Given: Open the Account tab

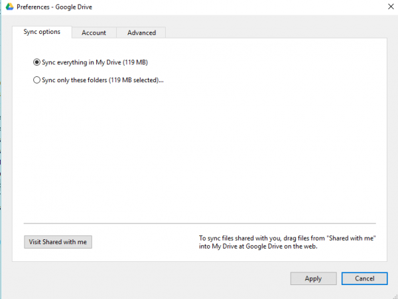Looking at the screenshot, I should coord(94,32).
